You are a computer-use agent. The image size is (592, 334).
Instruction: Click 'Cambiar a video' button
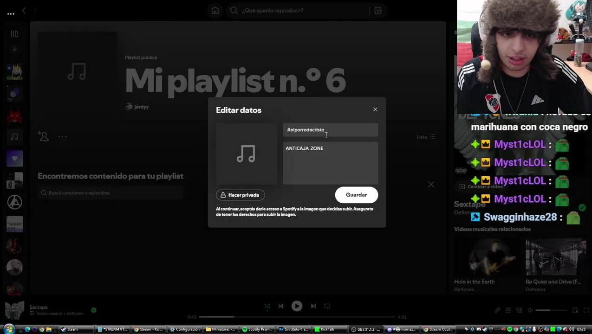(x=481, y=186)
